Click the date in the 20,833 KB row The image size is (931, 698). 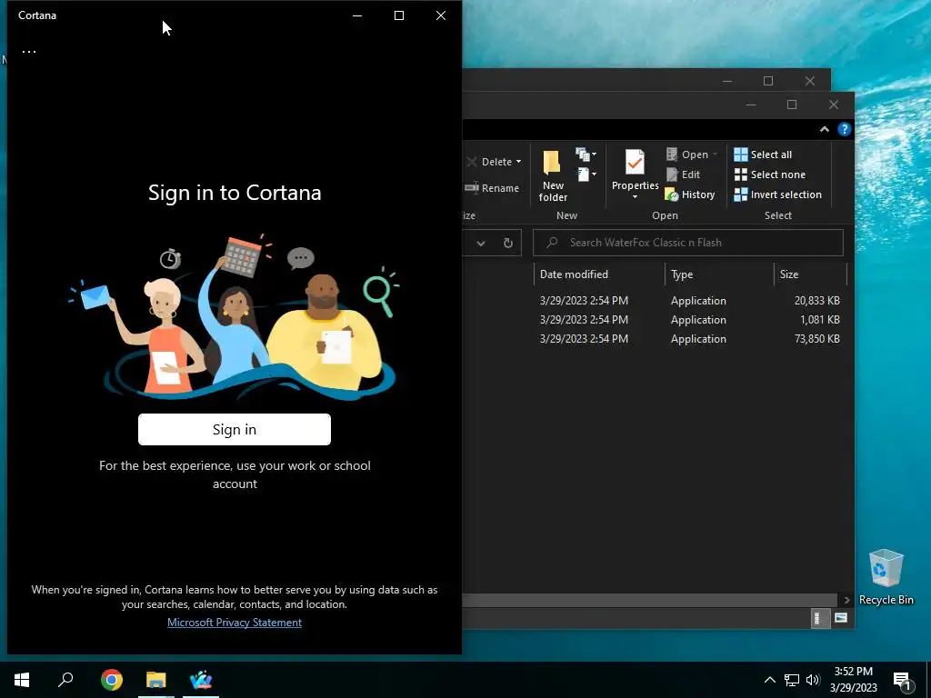click(584, 300)
